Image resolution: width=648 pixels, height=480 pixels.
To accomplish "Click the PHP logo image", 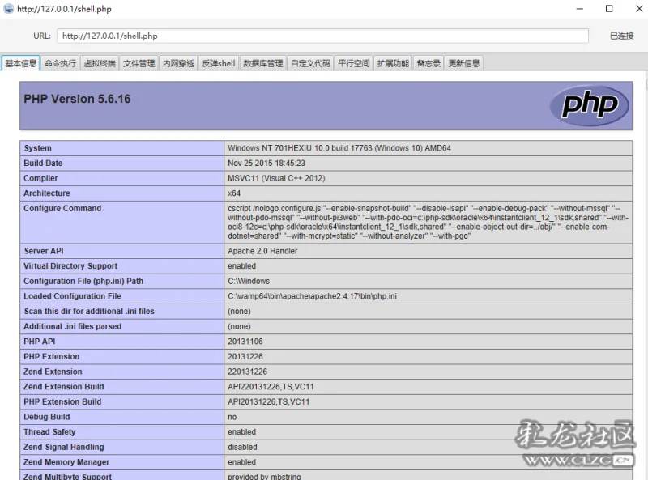I will (589, 105).
